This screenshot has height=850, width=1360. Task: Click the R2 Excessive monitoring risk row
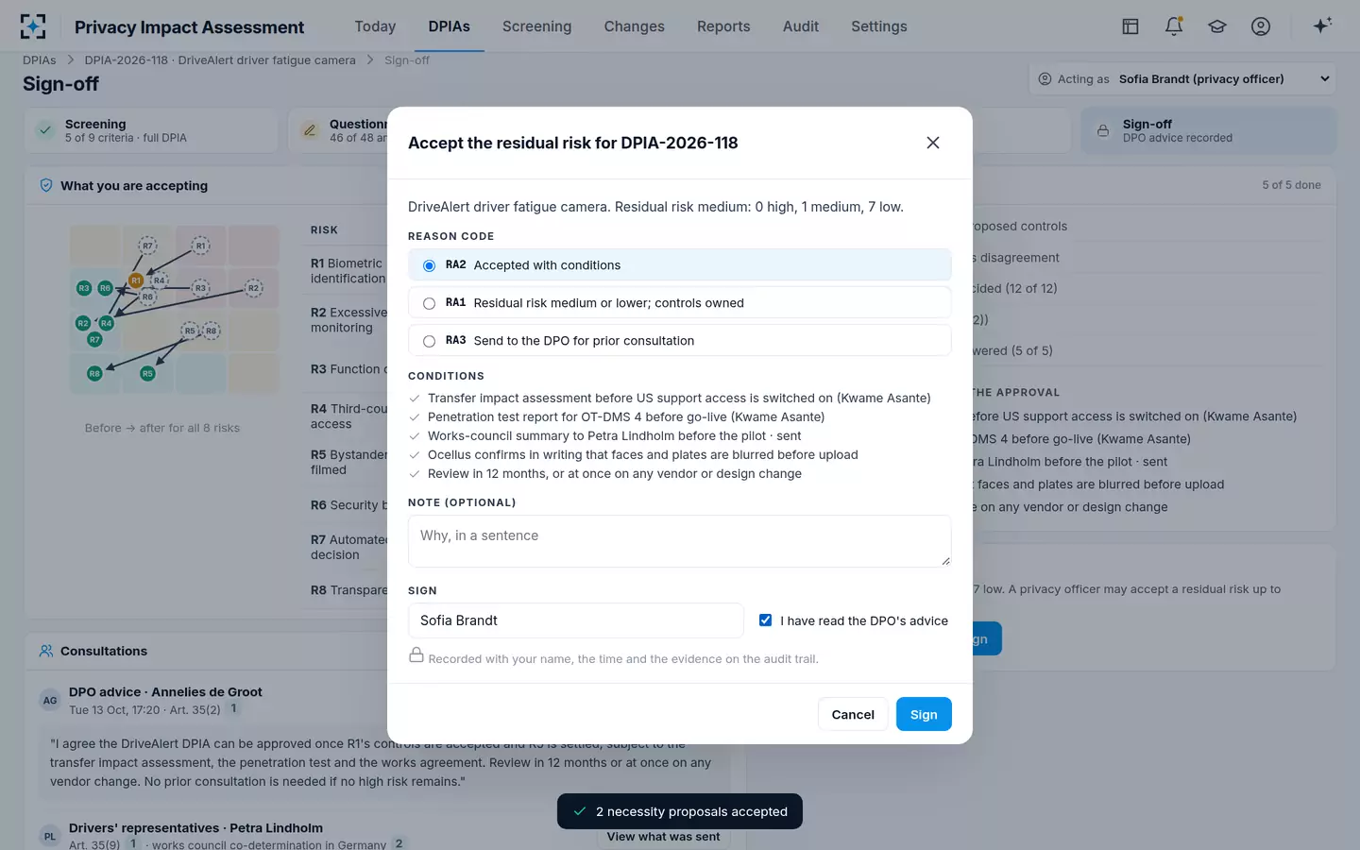[348, 320]
